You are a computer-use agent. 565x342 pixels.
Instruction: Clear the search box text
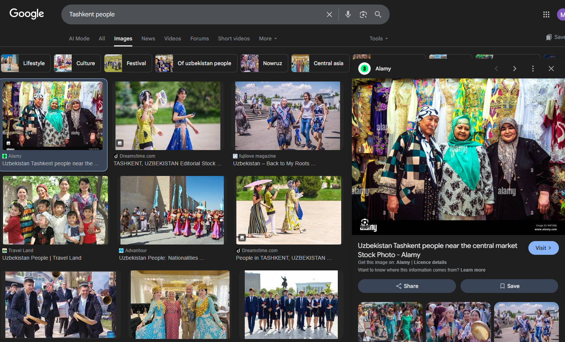(x=329, y=14)
